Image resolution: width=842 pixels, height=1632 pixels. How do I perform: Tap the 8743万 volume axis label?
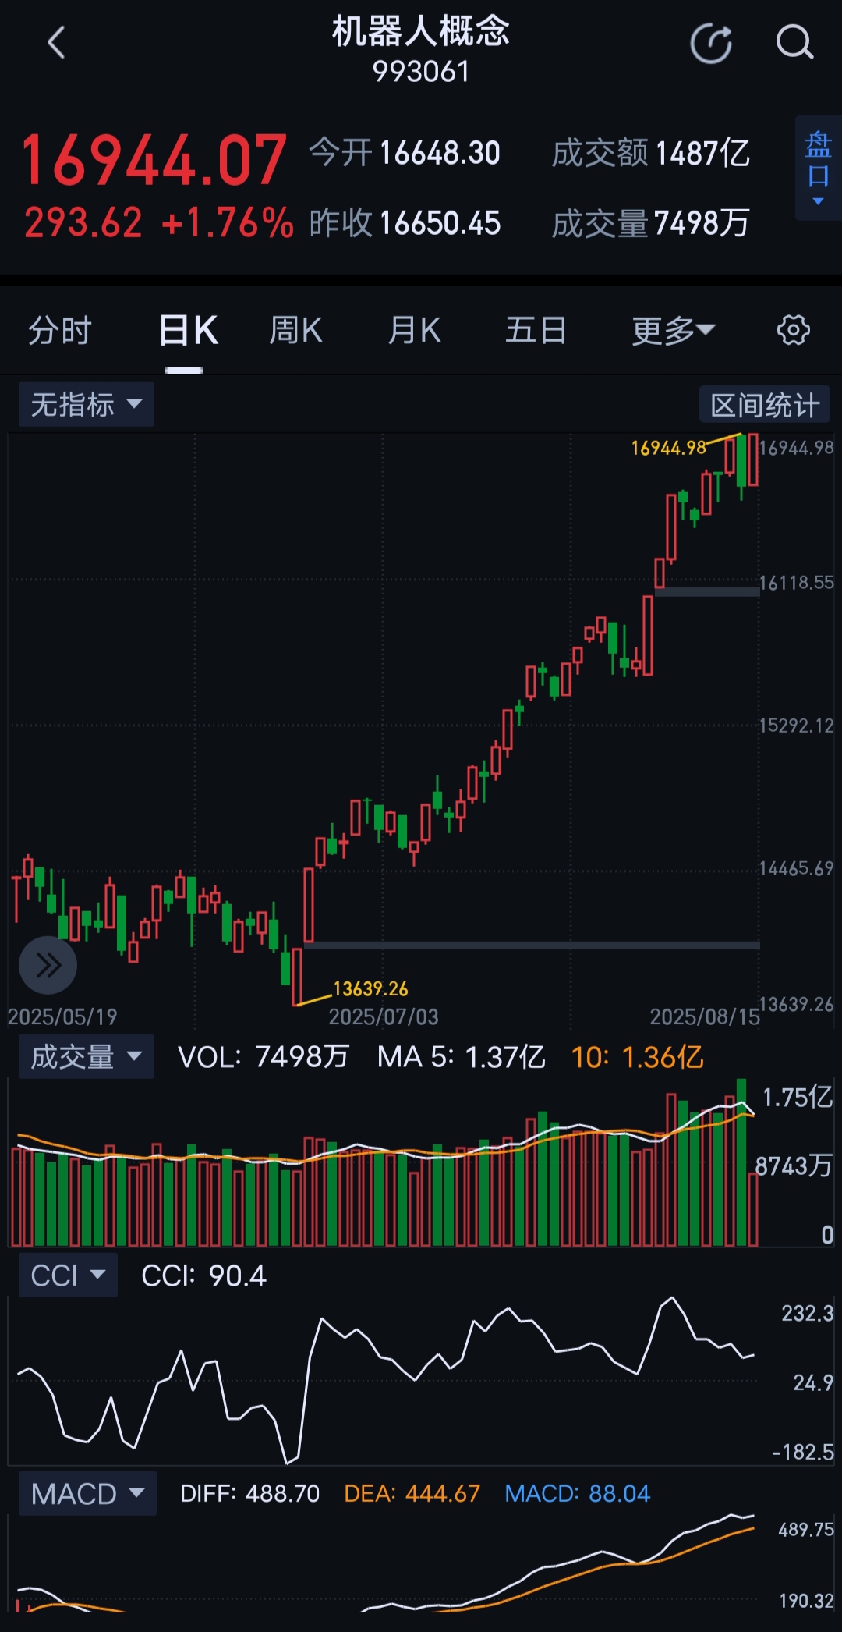pyautogui.click(x=794, y=1165)
